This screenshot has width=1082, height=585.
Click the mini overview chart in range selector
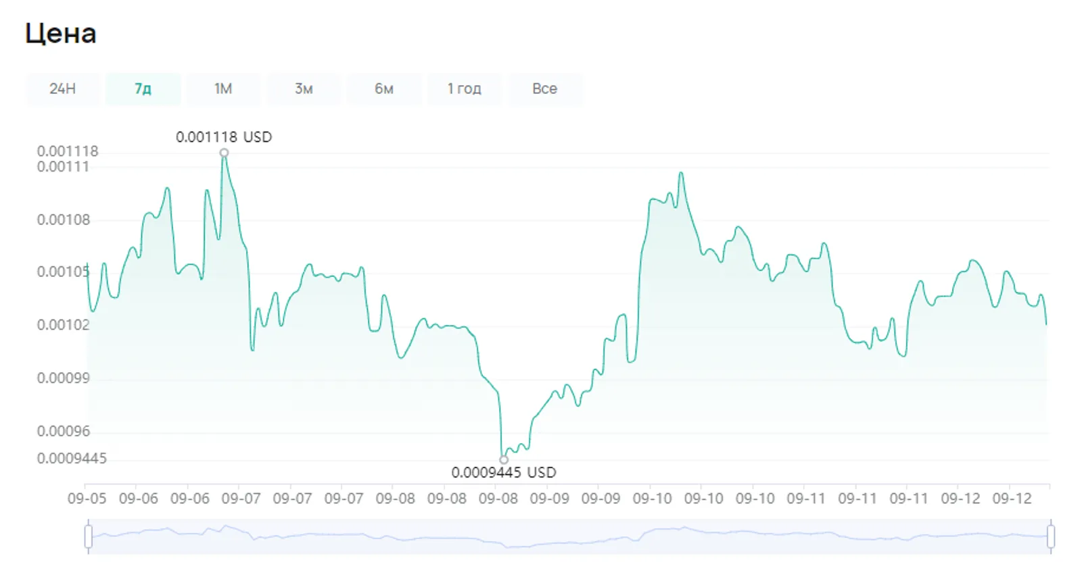click(x=569, y=537)
